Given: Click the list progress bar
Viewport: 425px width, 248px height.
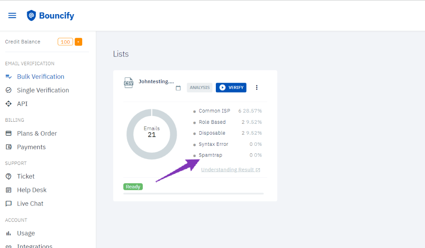Looking at the screenshot, I should [x=193, y=194].
